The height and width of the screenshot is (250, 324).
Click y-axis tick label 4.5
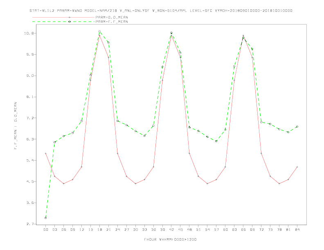coord(30,181)
